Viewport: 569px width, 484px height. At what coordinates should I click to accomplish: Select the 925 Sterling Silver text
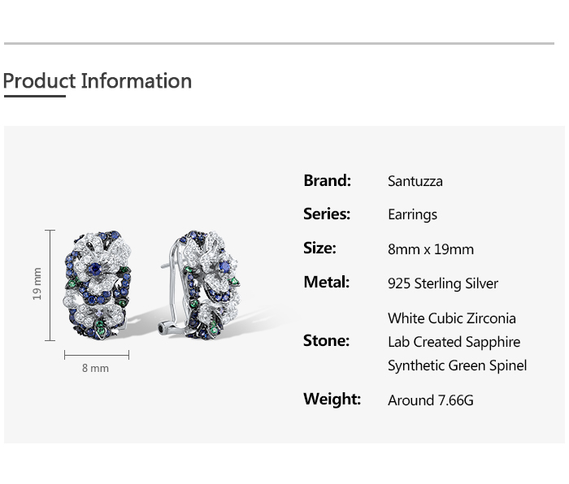tap(442, 283)
